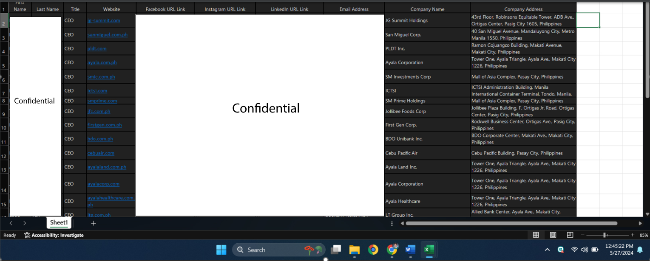Click the 85% zoom level

tap(644, 235)
